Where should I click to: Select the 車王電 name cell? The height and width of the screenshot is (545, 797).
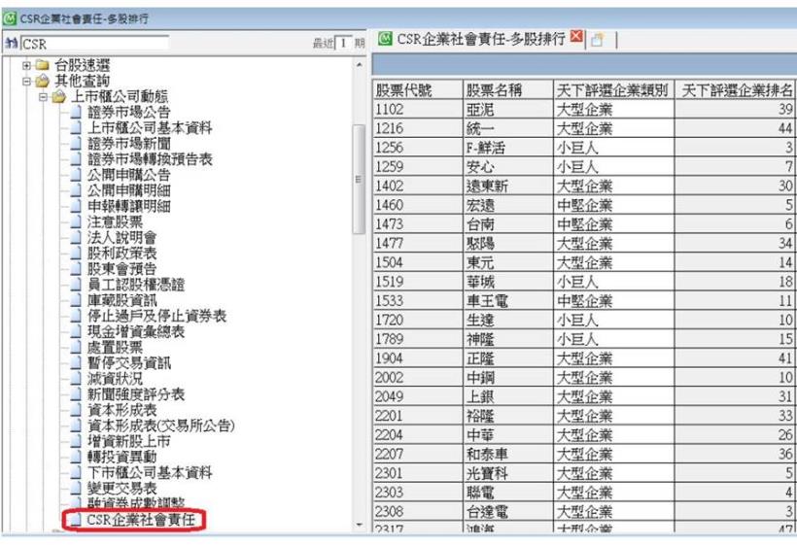tap(508, 301)
